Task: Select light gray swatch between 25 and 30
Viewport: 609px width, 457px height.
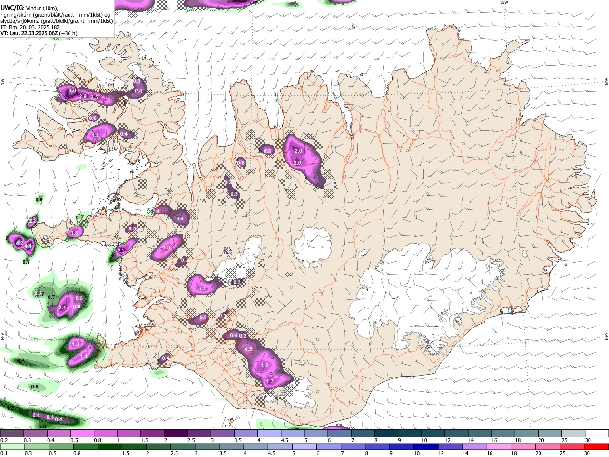Action: [573, 433]
